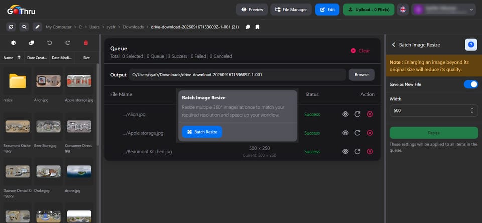Image resolution: width=482 pixels, height=223 pixels.
Task: Click the Width stepper arrows
Action: [x=472, y=110]
